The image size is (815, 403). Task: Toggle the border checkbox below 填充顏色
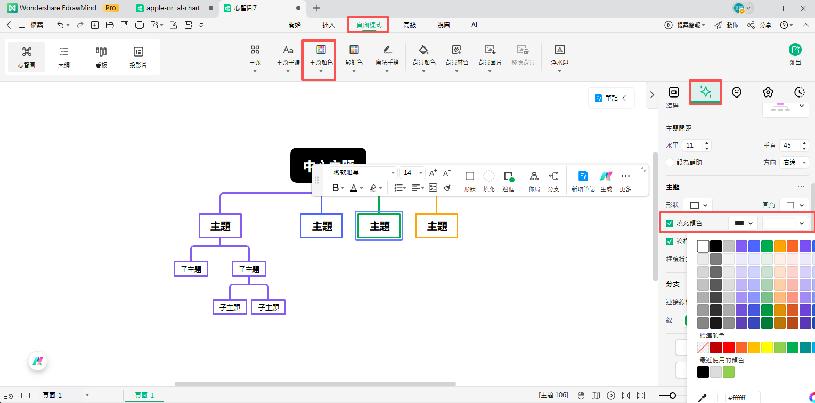point(670,241)
